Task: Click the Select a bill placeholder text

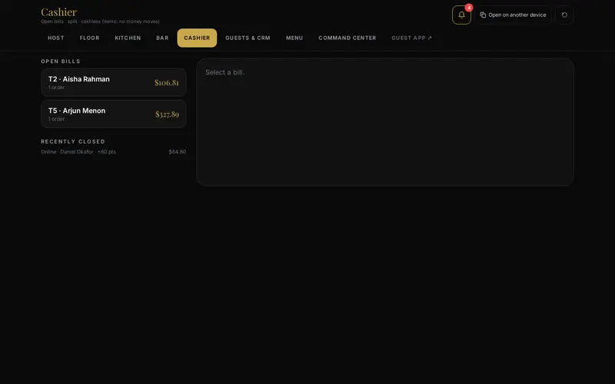Action: coord(224,72)
